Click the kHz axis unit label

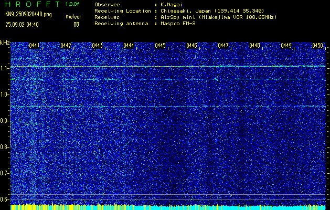[x=5, y=43]
